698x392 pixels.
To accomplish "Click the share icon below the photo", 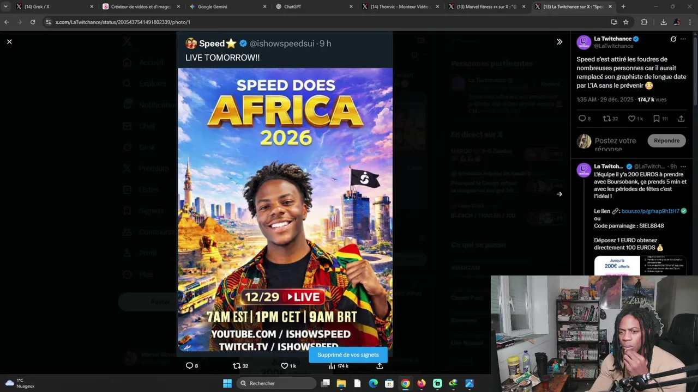I will (x=380, y=366).
